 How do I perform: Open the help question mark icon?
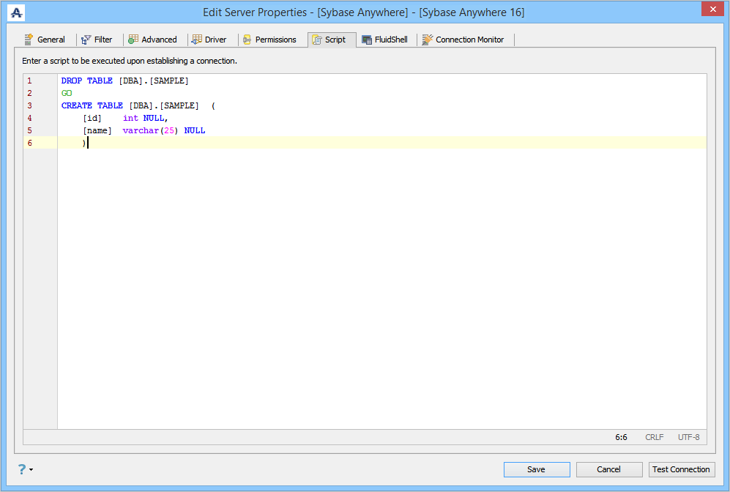[x=22, y=469]
